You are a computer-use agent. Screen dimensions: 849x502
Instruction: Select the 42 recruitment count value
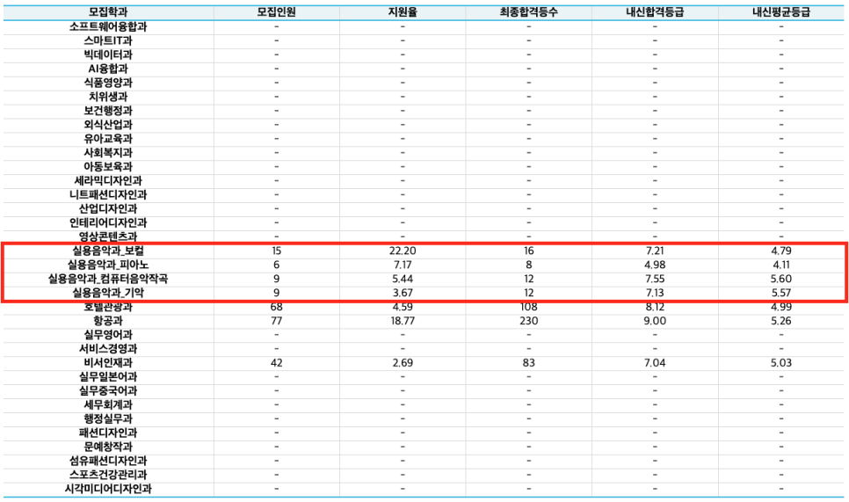pyautogui.click(x=276, y=363)
